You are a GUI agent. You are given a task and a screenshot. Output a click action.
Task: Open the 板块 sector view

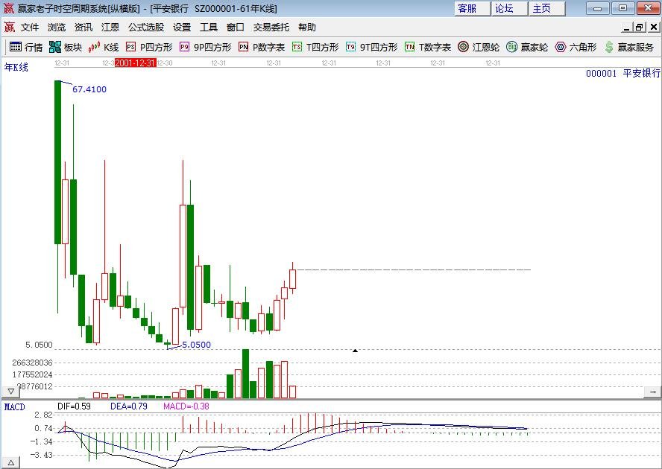(66, 47)
